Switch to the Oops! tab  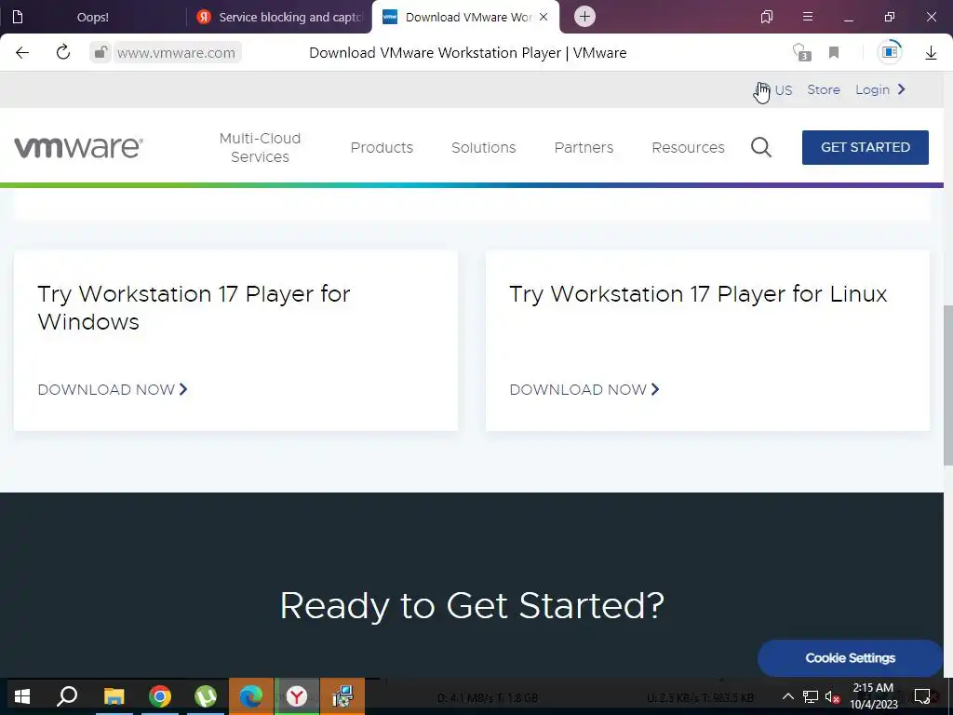[x=93, y=17]
